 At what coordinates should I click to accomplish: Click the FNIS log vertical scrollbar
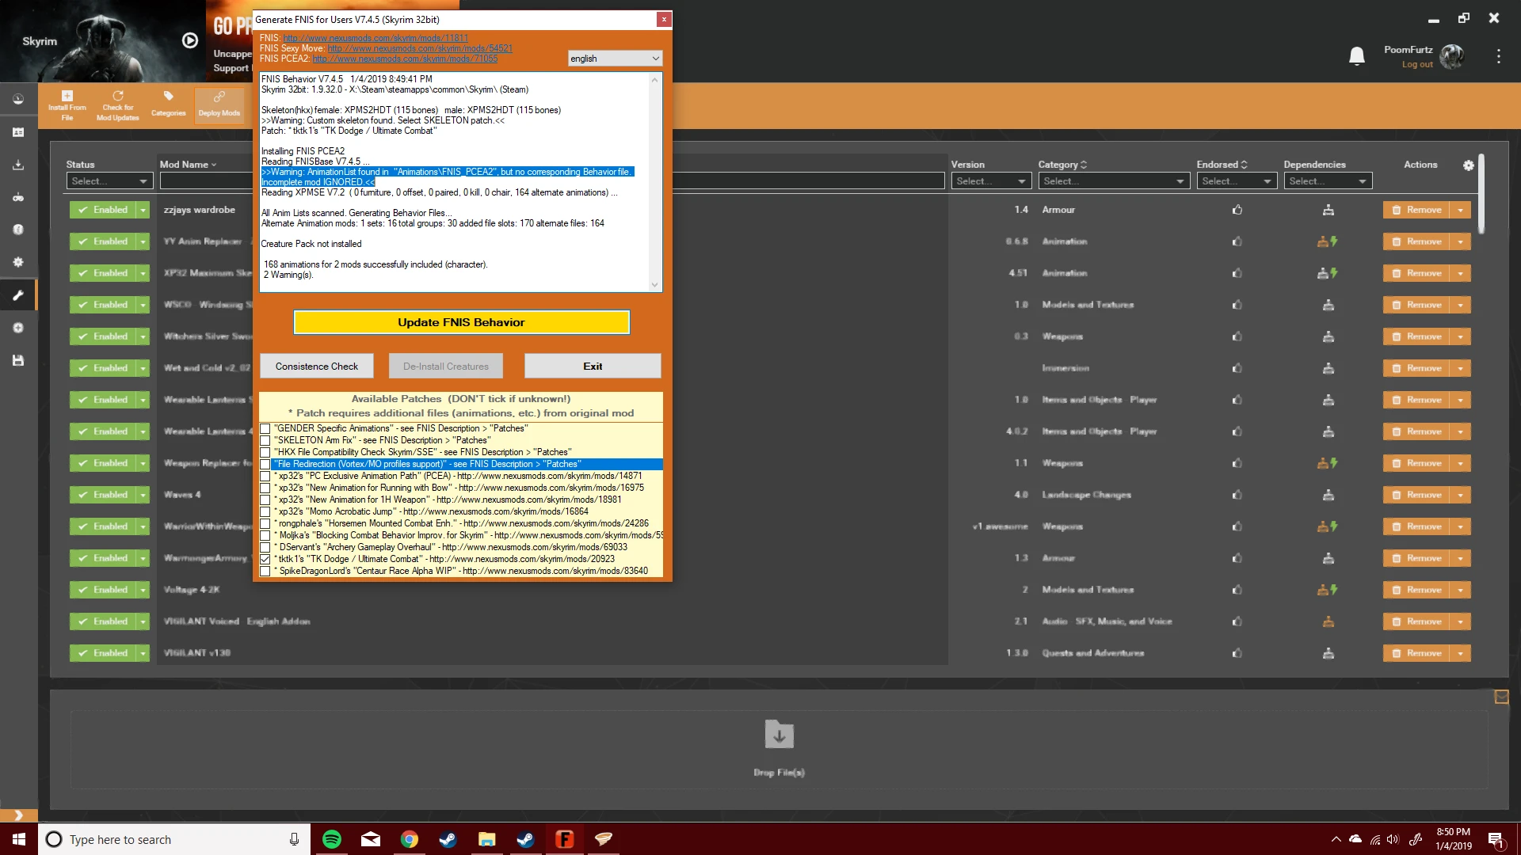click(654, 182)
